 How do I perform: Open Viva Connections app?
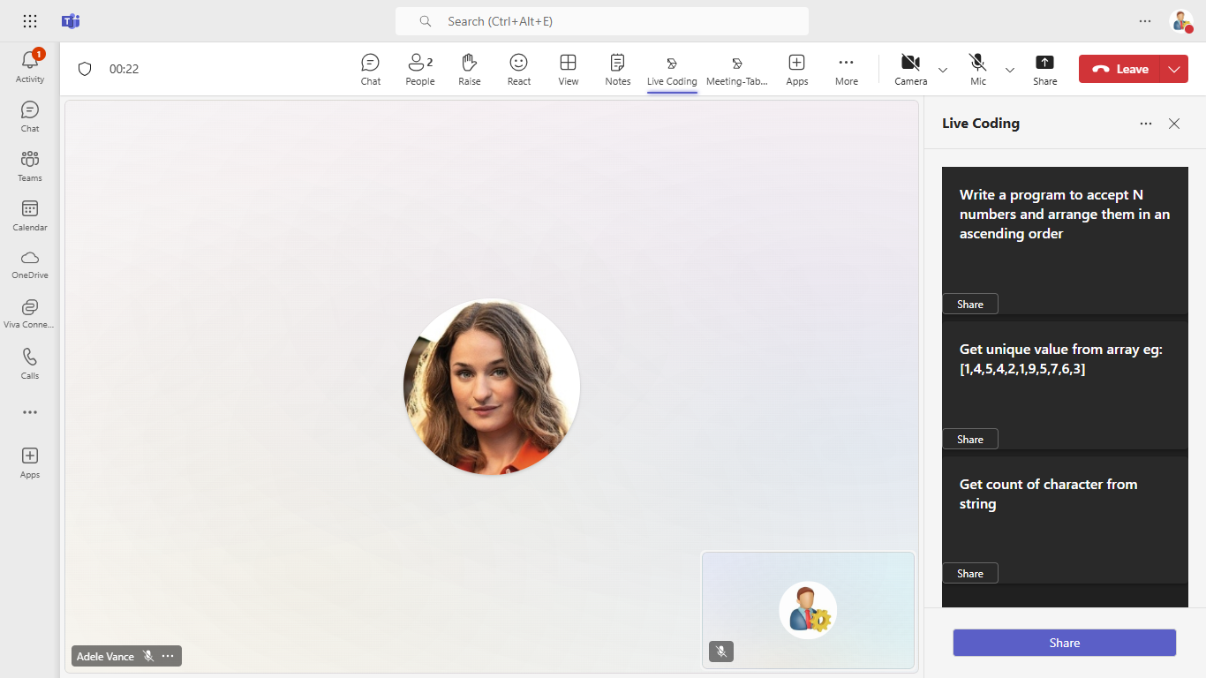pos(30,313)
